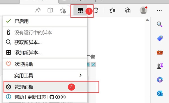Choose 添加新脚本... menu item
Image resolution: width=169 pixels, height=103 pixels.
click(45, 53)
